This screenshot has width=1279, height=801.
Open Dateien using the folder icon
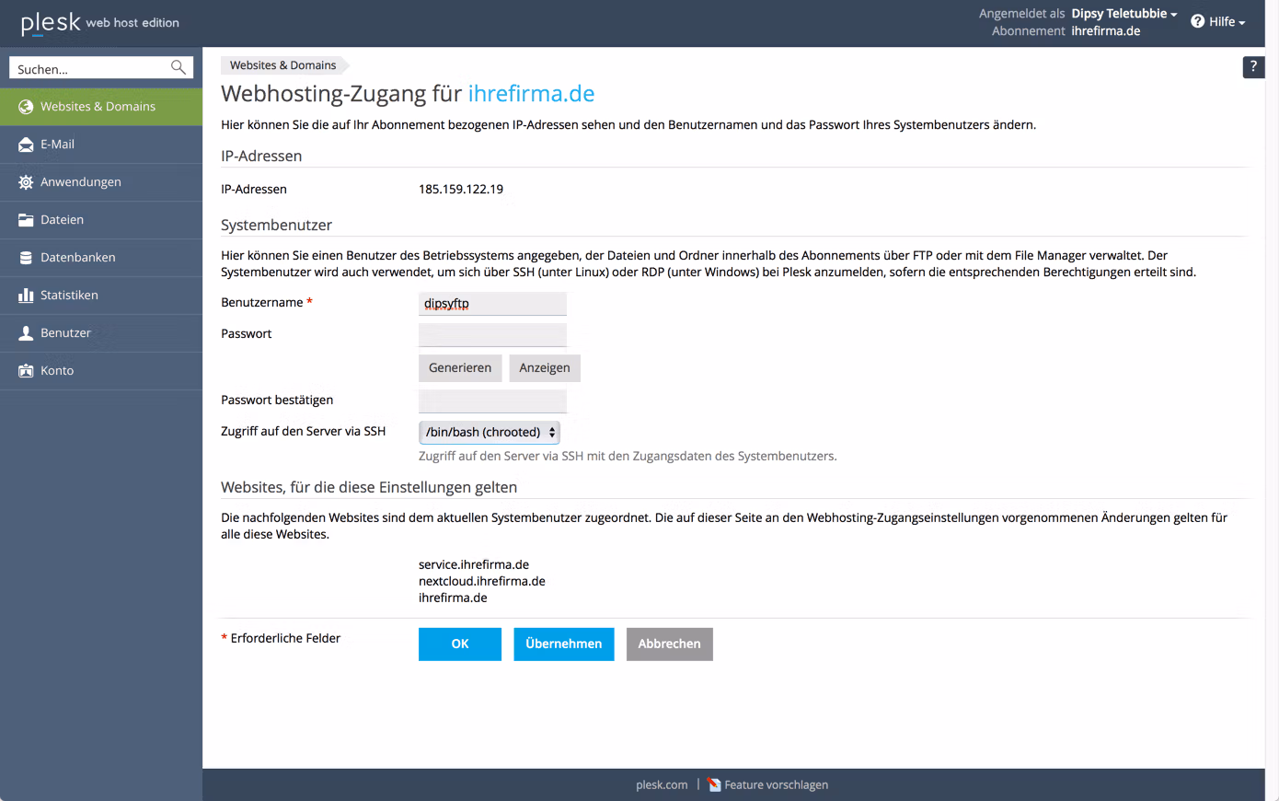click(25, 219)
